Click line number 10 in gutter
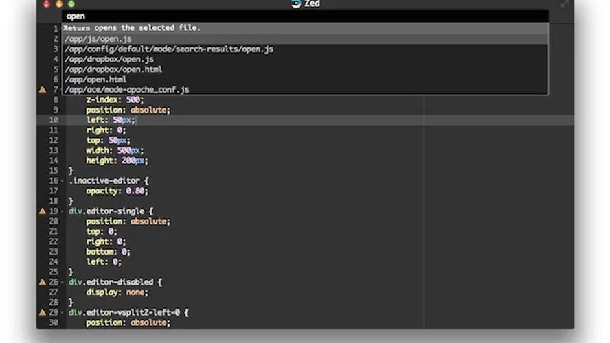610x343 pixels. [54, 120]
